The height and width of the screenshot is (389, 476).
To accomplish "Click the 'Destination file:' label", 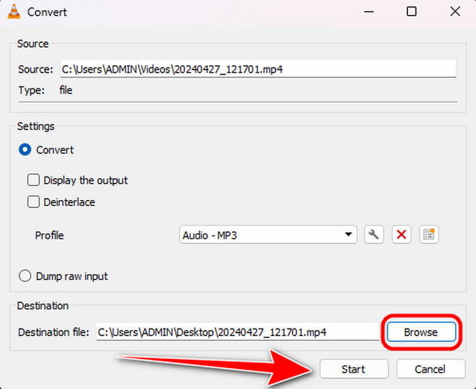I will point(54,332).
